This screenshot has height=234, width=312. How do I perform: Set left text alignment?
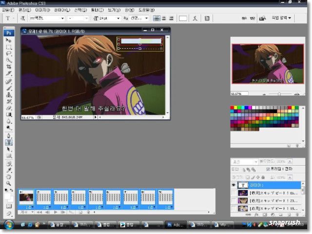pyautogui.click(x=156, y=19)
